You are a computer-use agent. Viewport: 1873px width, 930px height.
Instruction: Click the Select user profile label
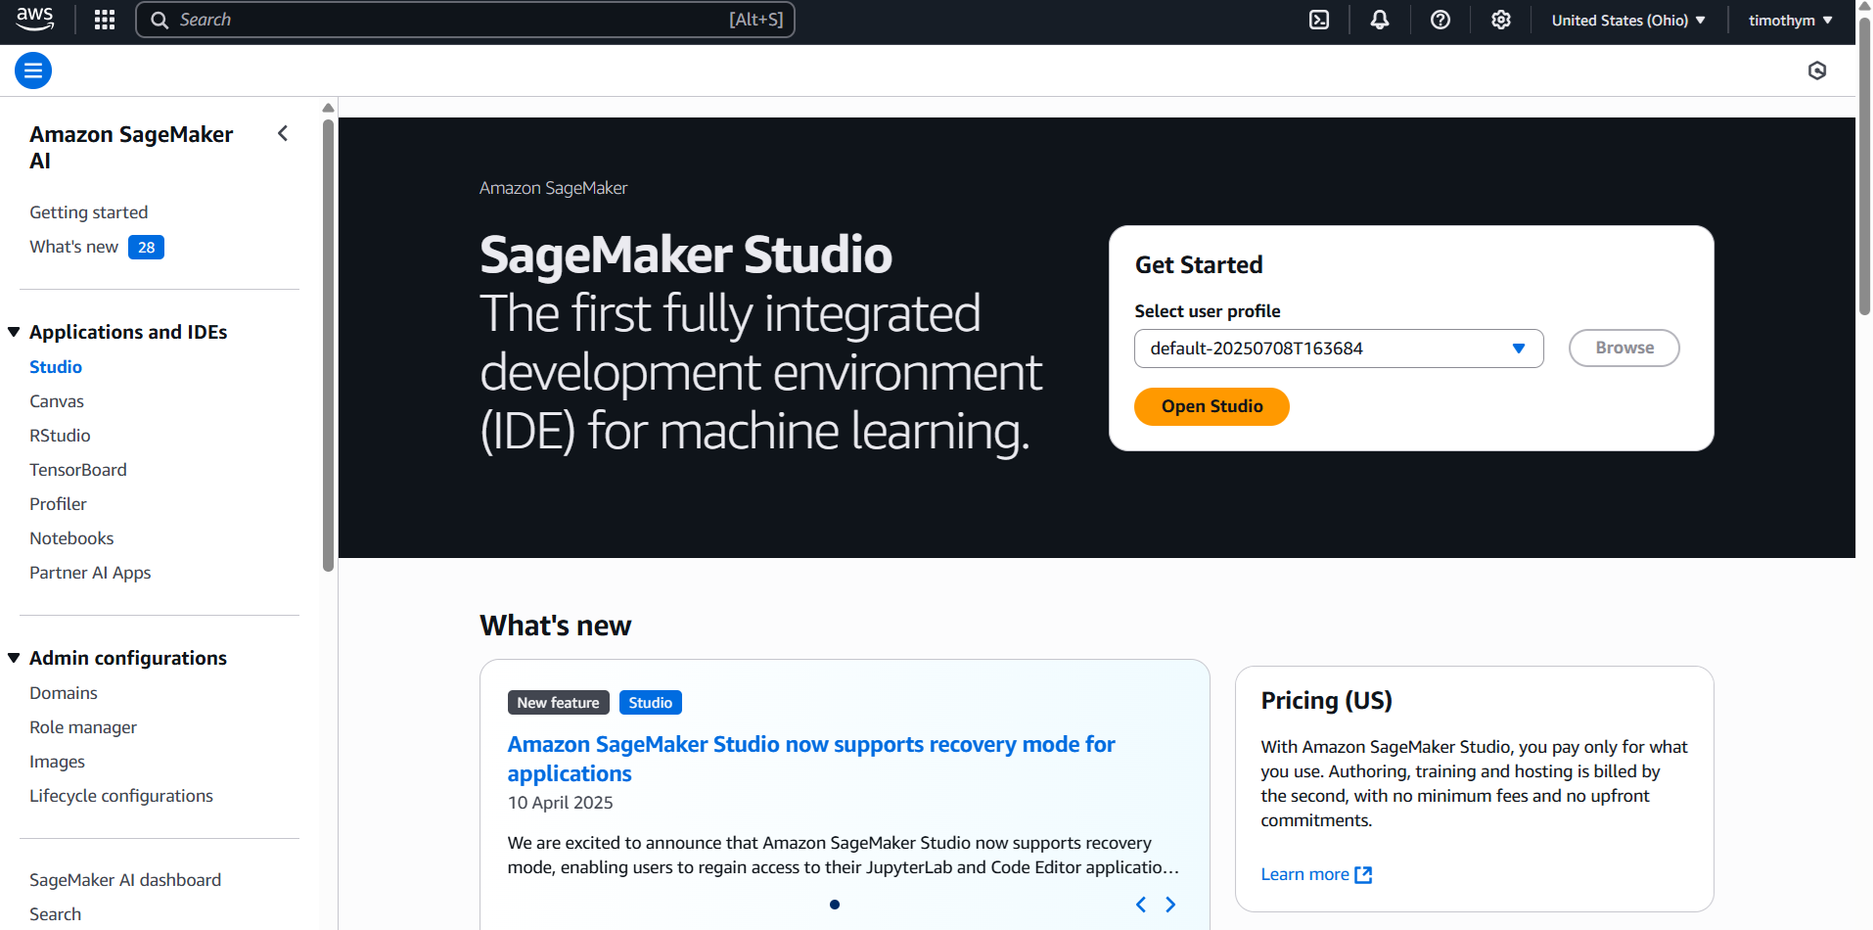click(x=1208, y=311)
